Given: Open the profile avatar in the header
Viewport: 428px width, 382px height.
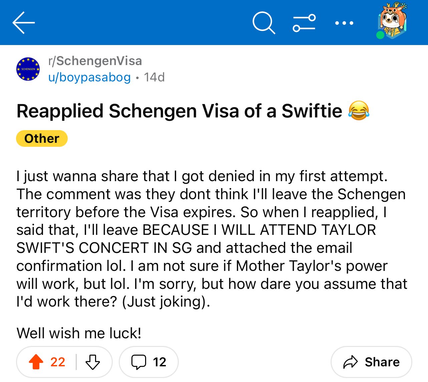Looking at the screenshot, I should point(393,21).
